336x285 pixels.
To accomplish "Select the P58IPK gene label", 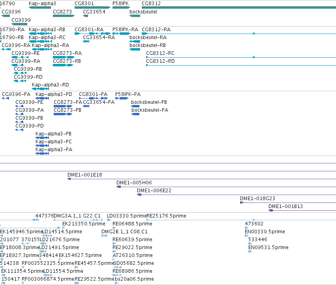I will coord(121,4).
